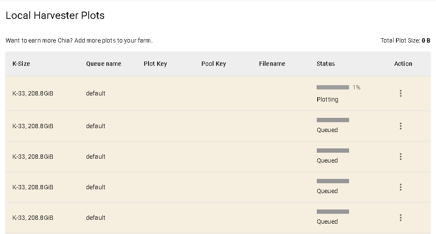
Task: Click the Plot Key column header
Action: coord(155,64)
